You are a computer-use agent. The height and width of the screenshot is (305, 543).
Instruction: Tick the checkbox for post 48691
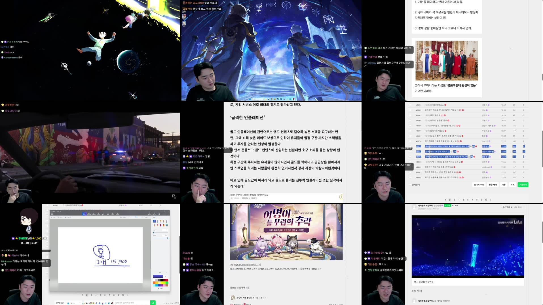410,115
